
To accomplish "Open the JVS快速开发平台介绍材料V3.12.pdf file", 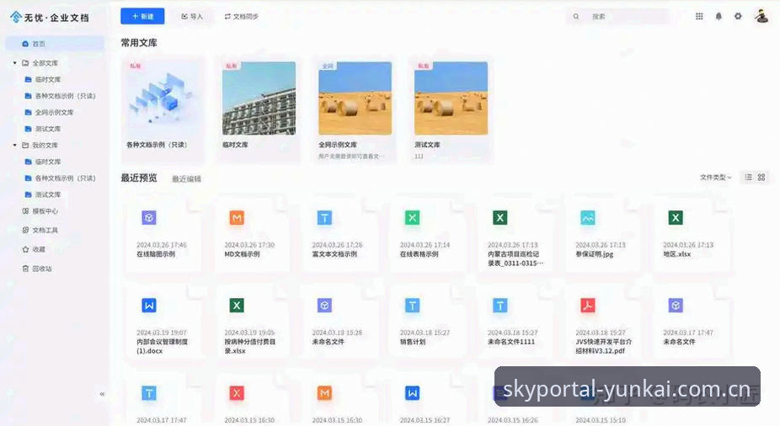I will (x=602, y=323).
